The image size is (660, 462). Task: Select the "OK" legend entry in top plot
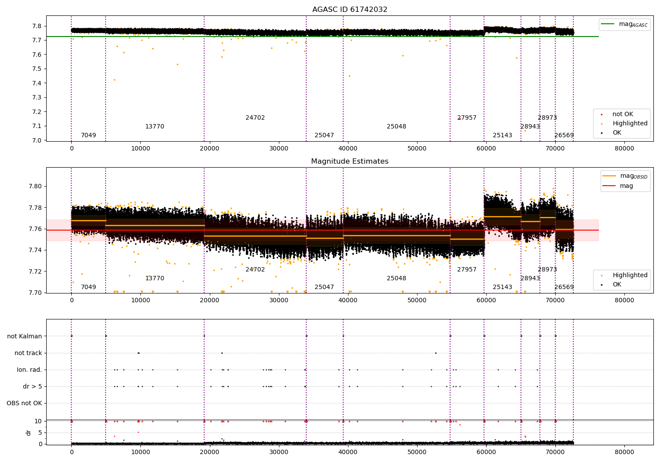617,133
